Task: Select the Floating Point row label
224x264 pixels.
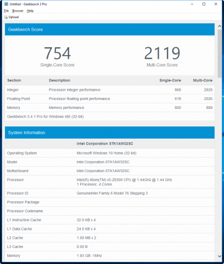Action: (x=18, y=98)
